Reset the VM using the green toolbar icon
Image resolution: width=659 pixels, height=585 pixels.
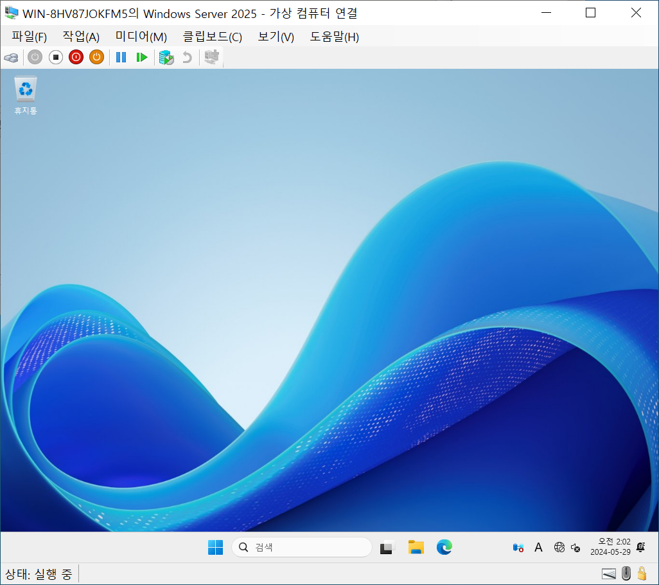[x=141, y=57]
